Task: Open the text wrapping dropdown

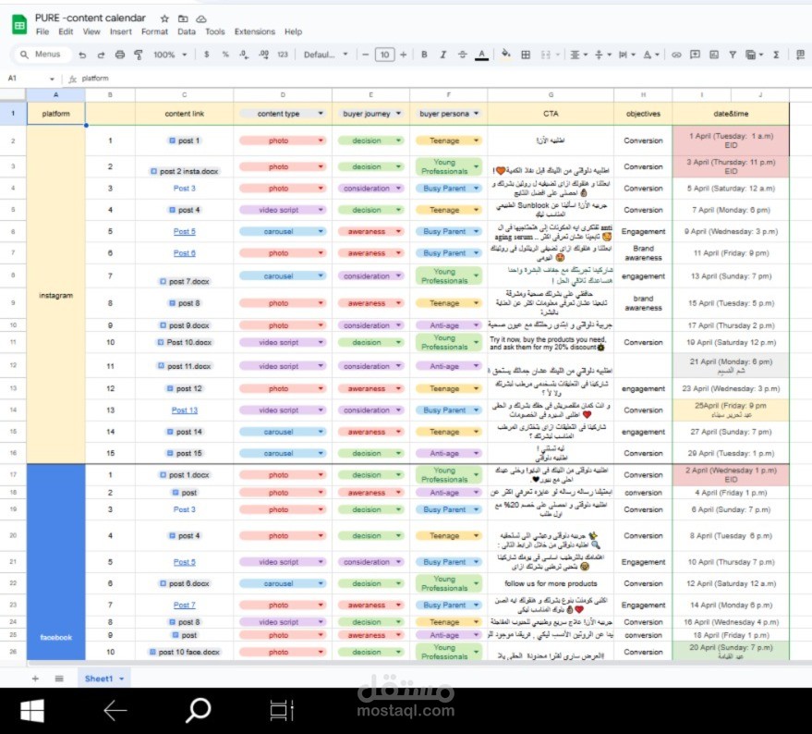Action: 626,55
